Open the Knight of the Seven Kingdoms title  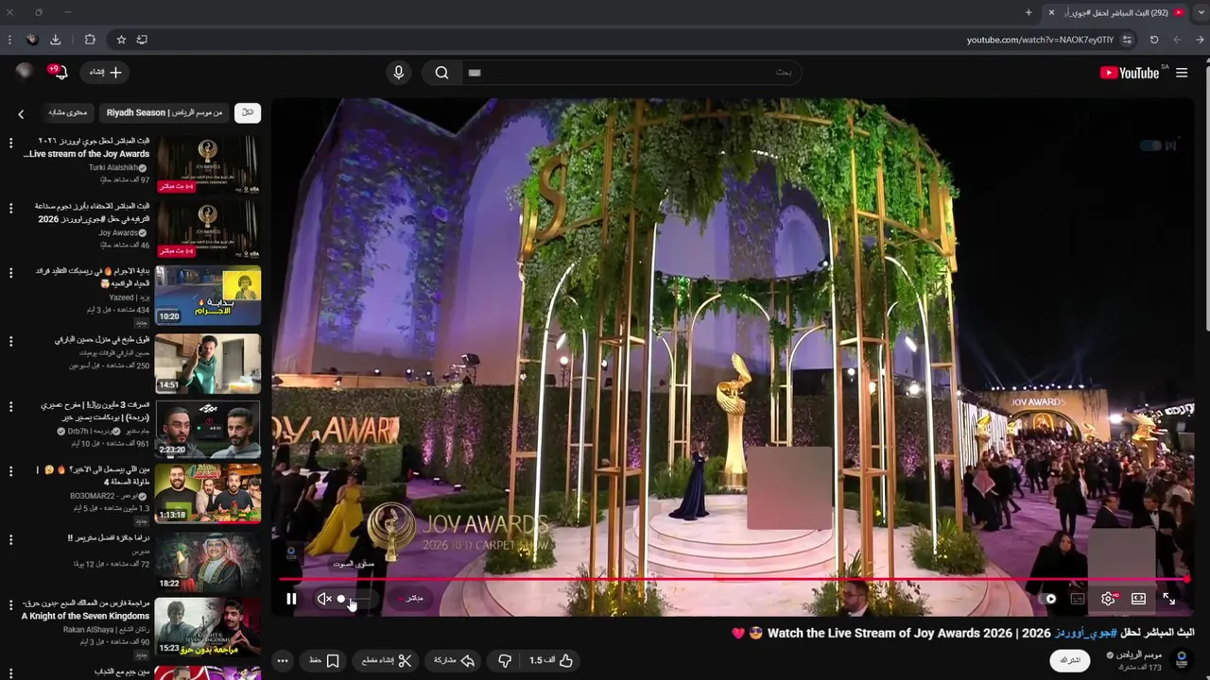pyautogui.click(x=86, y=609)
